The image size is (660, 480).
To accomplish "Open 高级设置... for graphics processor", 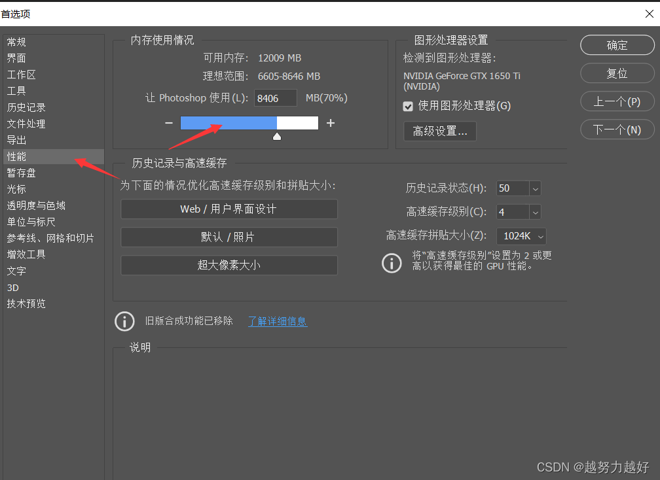I will tap(440, 131).
